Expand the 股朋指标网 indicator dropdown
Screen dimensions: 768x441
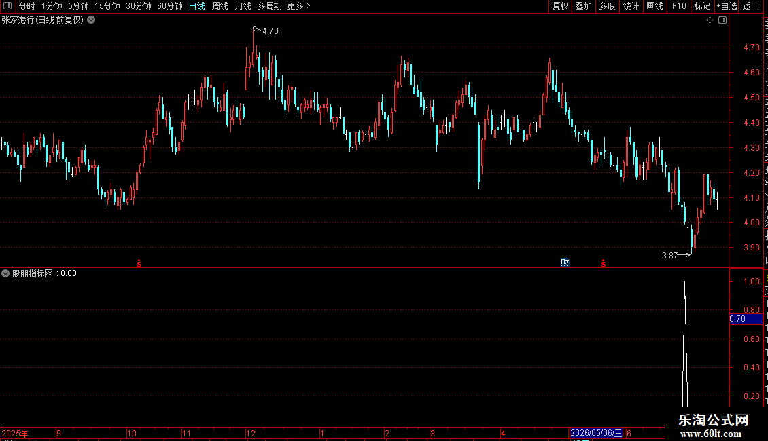coord(5,273)
